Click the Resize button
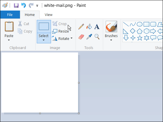 (60, 31)
